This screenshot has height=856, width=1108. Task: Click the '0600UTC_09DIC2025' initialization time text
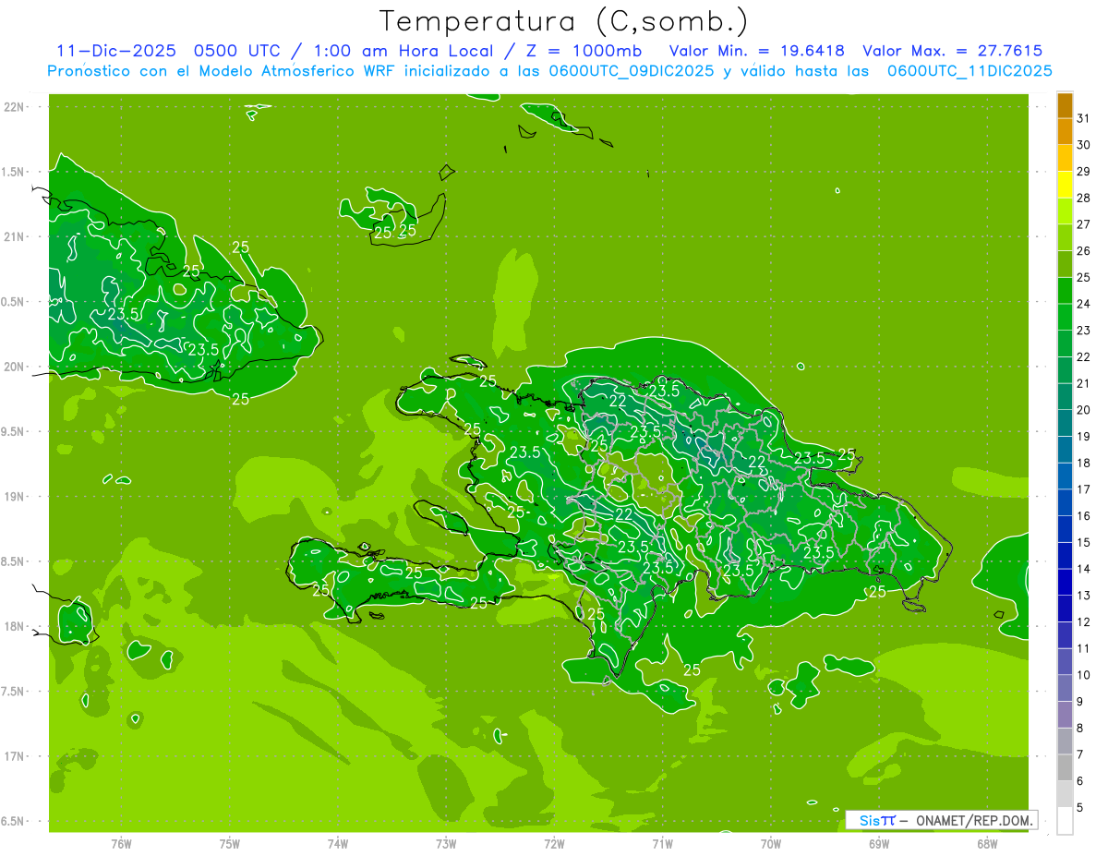[630, 71]
